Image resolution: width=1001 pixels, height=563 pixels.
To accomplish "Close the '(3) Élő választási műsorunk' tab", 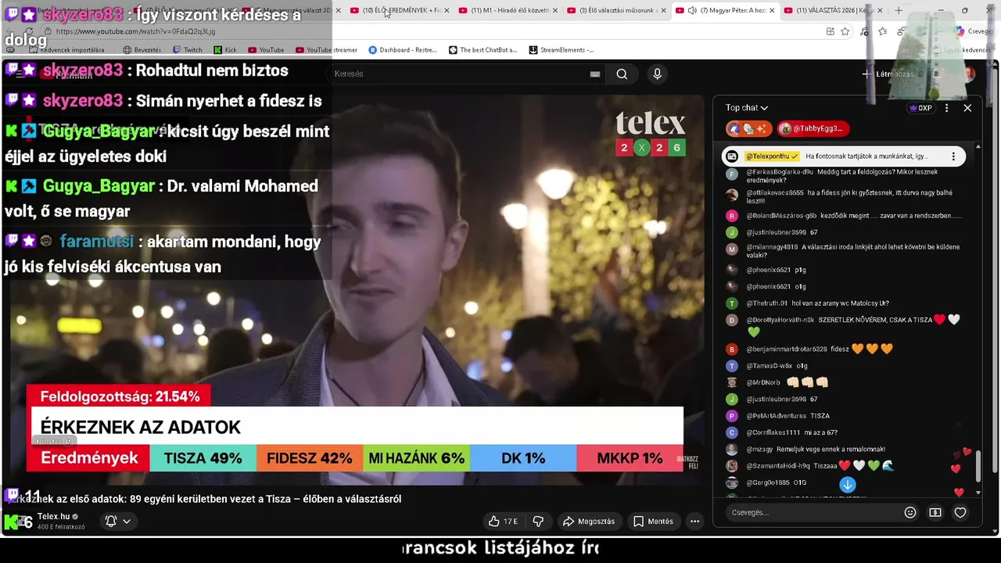I will pyautogui.click(x=664, y=10).
